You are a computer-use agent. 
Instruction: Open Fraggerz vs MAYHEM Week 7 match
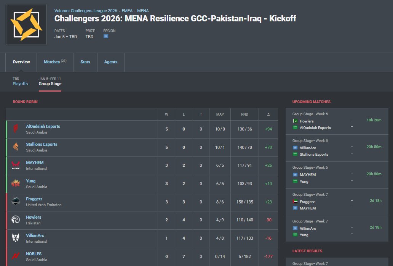coord(337,202)
